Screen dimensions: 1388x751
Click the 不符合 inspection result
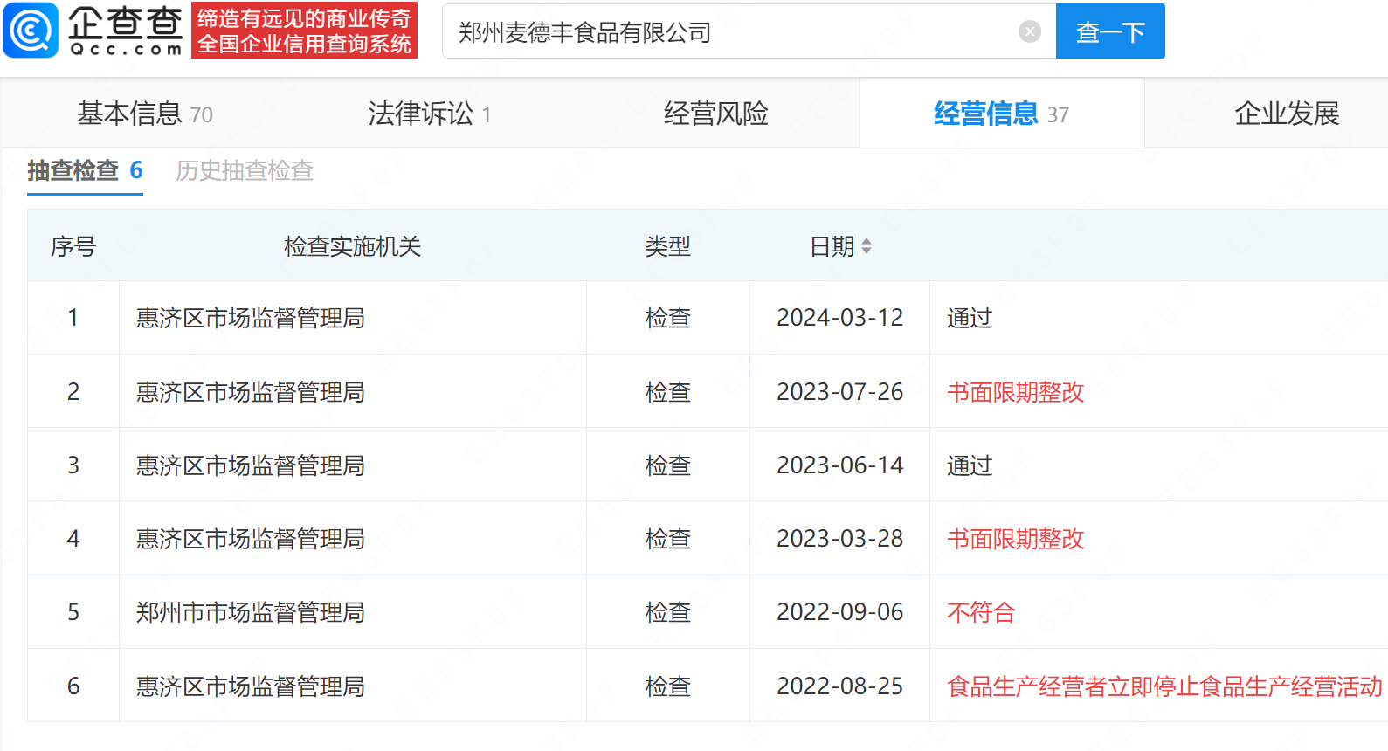click(980, 612)
